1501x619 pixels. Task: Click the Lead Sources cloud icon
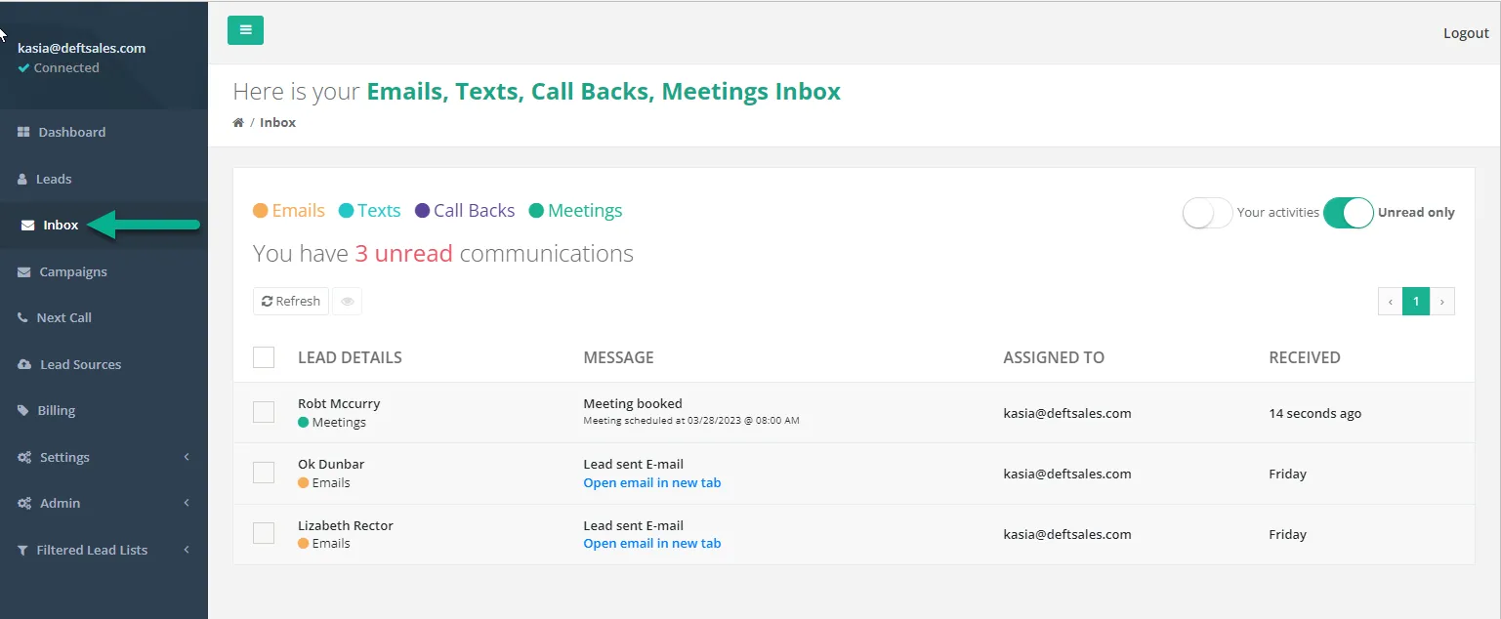coord(24,365)
